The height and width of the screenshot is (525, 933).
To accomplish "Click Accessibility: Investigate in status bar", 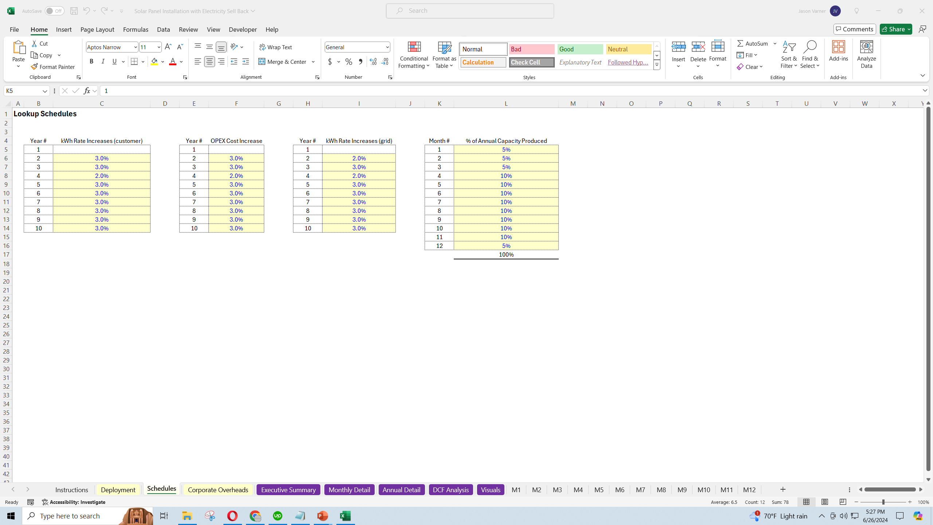I will [x=74, y=502].
